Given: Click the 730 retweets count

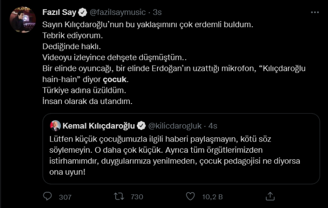Looking at the screenshot, I should (x=137, y=197).
